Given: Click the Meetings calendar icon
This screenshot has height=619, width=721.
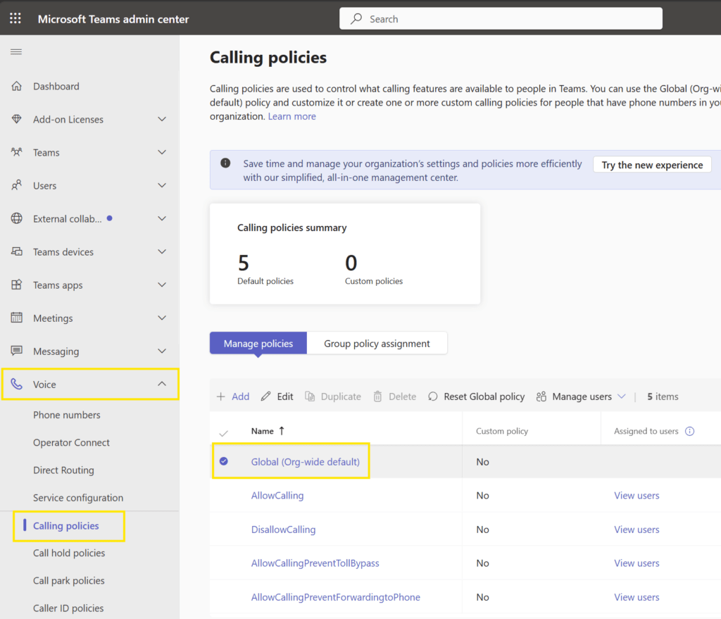Looking at the screenshot, I should coord(17,318).
